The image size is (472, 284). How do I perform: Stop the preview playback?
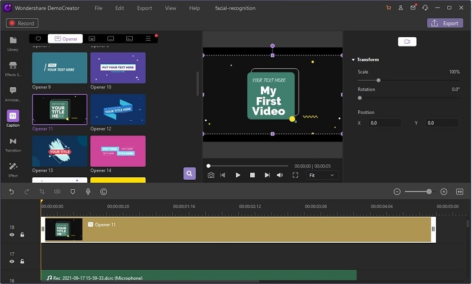pyautogui.click(x=253, y=175)
